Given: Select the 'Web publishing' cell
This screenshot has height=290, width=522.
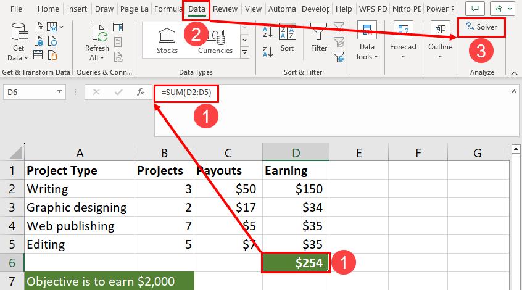Looking at the screenshot, I should point(80,226).
